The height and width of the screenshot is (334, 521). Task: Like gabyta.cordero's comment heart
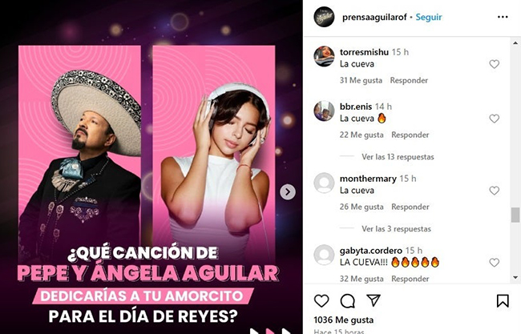coord(494,263)
